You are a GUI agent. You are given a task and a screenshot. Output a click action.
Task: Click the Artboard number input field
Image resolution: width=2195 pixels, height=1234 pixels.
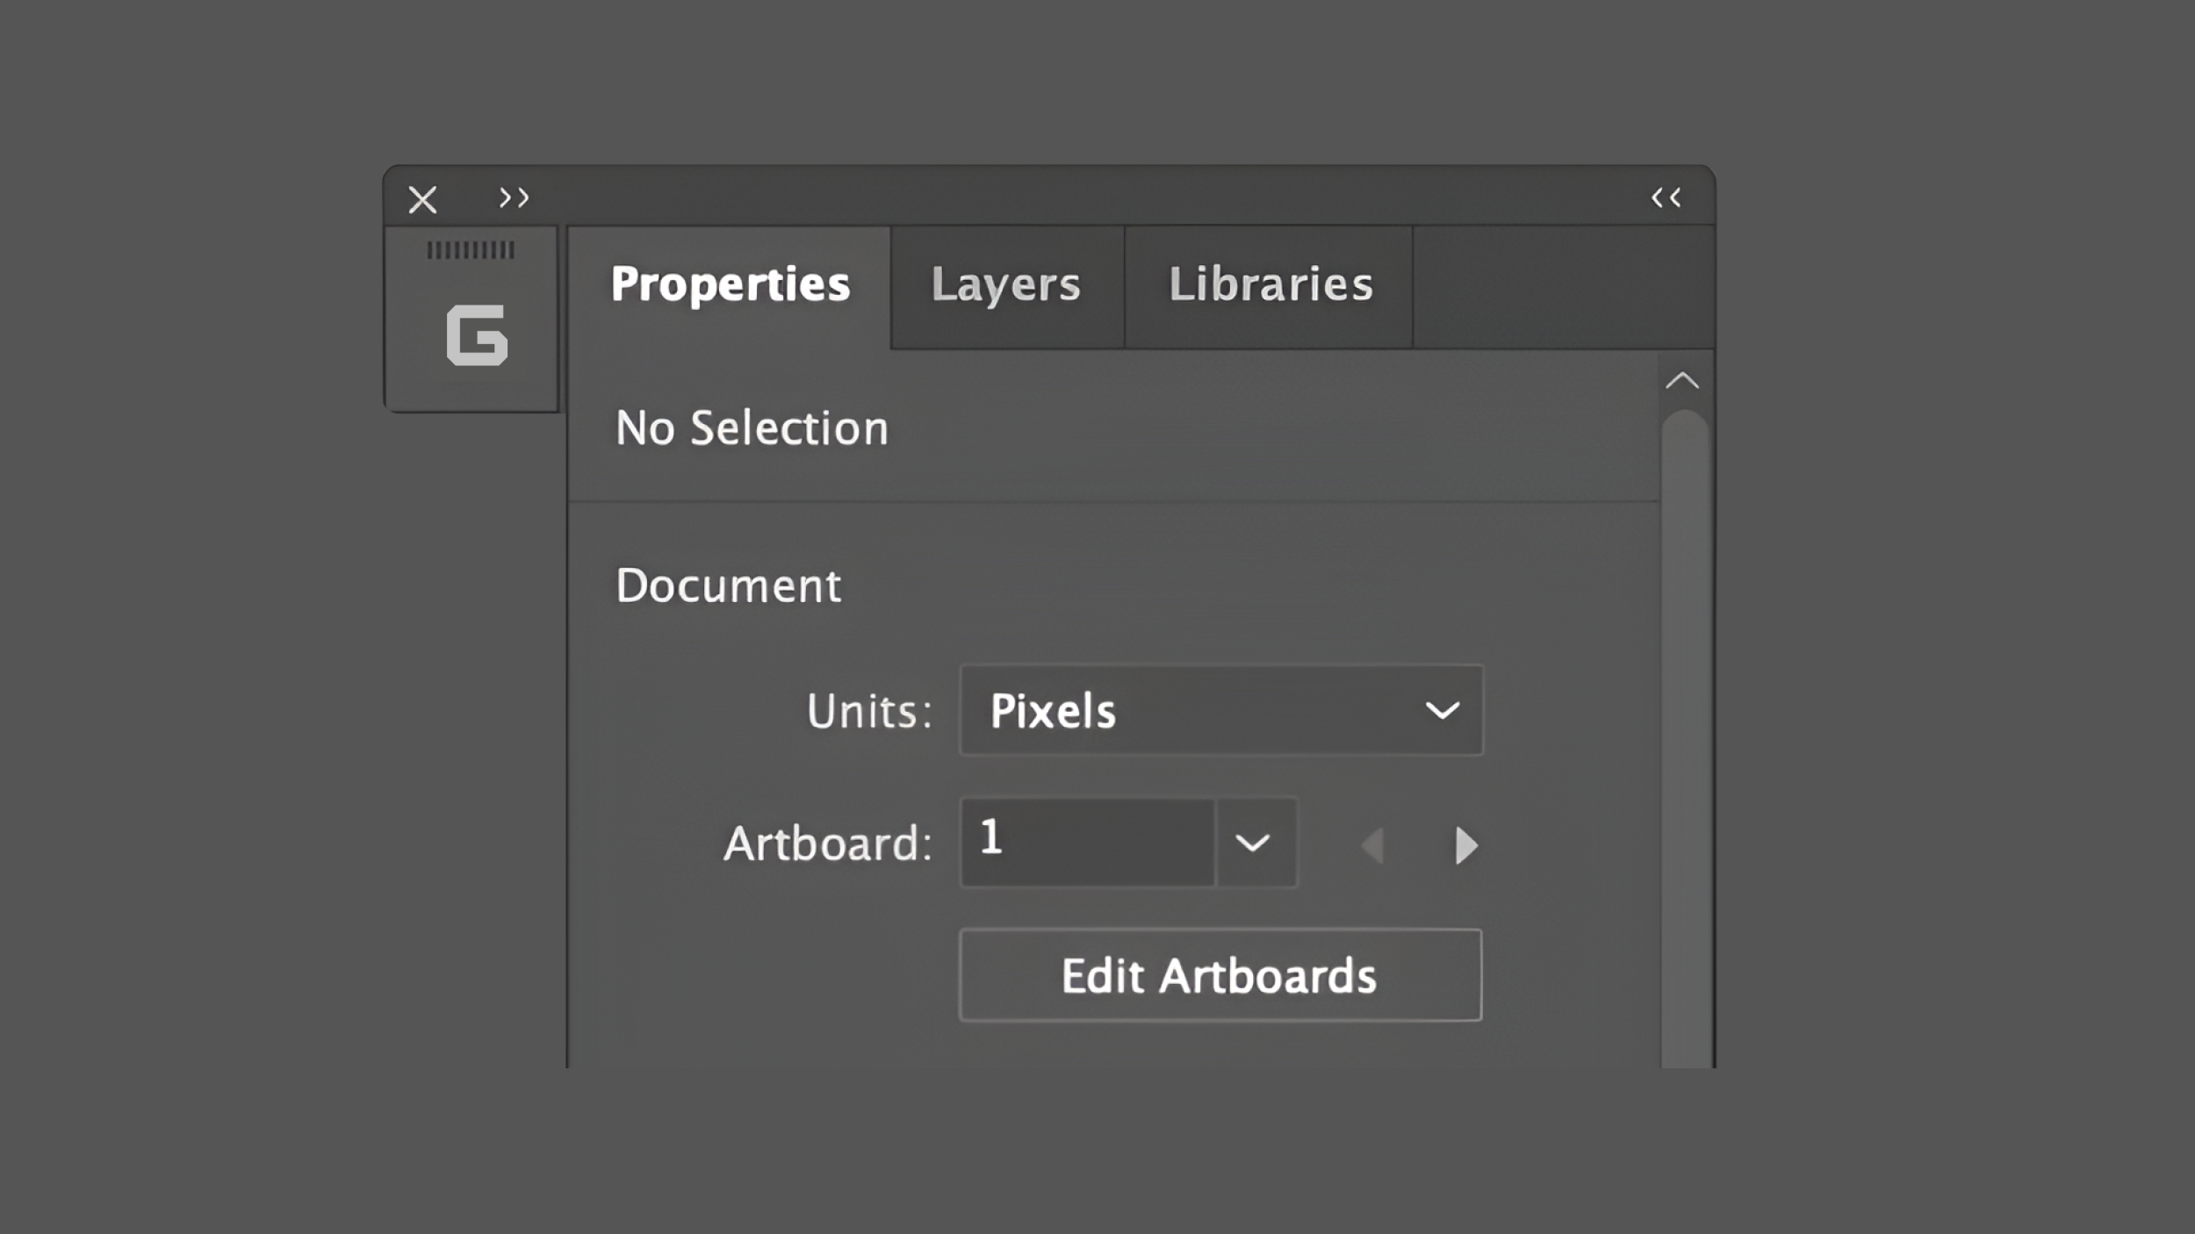[x=1087, y=841]
